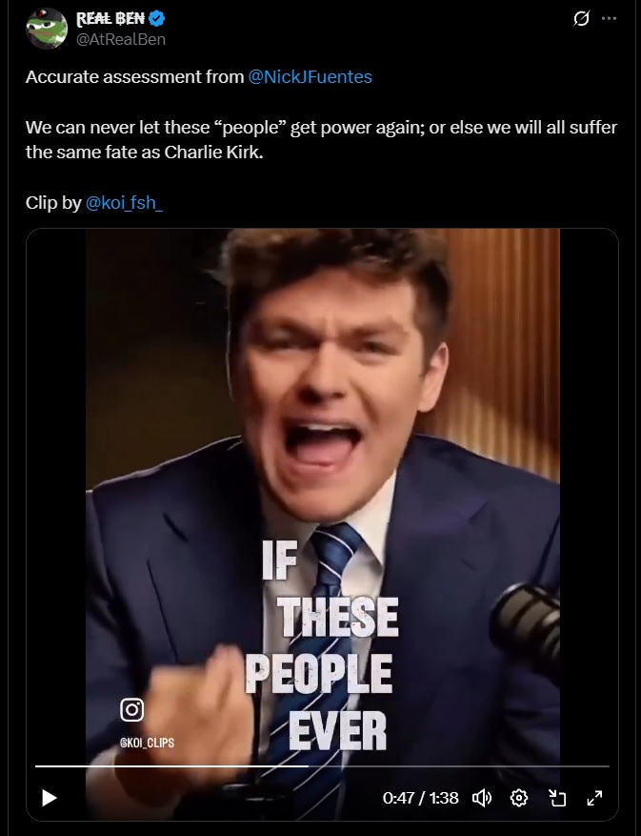Screen dimensions: 641x836
Task: Open REAL BEN's profile avatar
Action: [47, 29]
